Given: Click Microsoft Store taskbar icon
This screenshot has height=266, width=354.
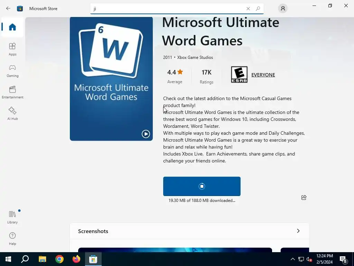Looking at the screenshot, I should point(93,259).
